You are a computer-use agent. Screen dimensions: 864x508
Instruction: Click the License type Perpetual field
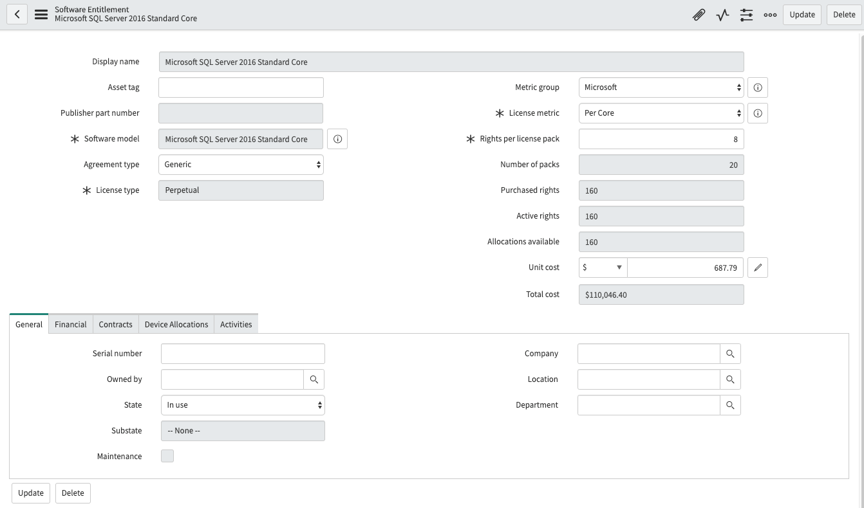click(x=241, y=190)
